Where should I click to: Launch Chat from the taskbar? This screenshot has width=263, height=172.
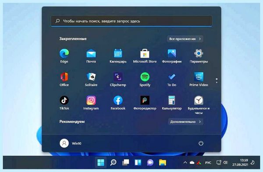coord(150,162)
